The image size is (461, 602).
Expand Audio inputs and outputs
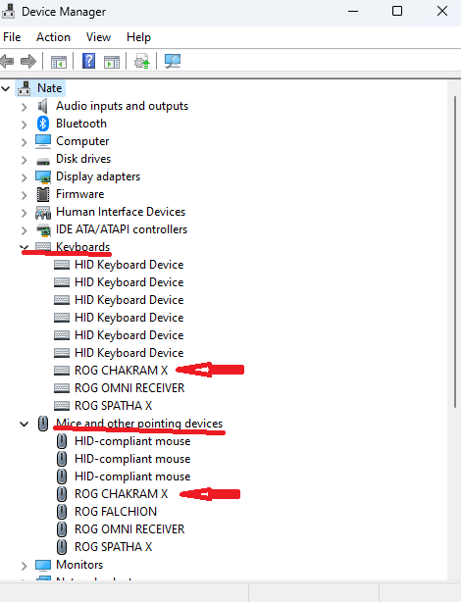coord(25,107)
